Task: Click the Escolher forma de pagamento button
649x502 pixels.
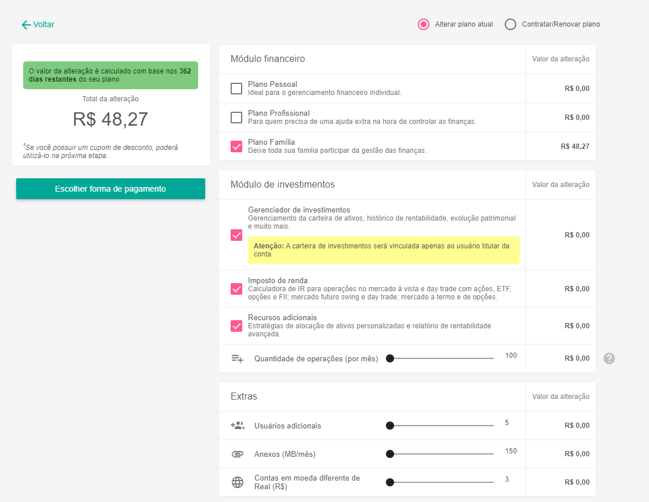Action: 111,189
